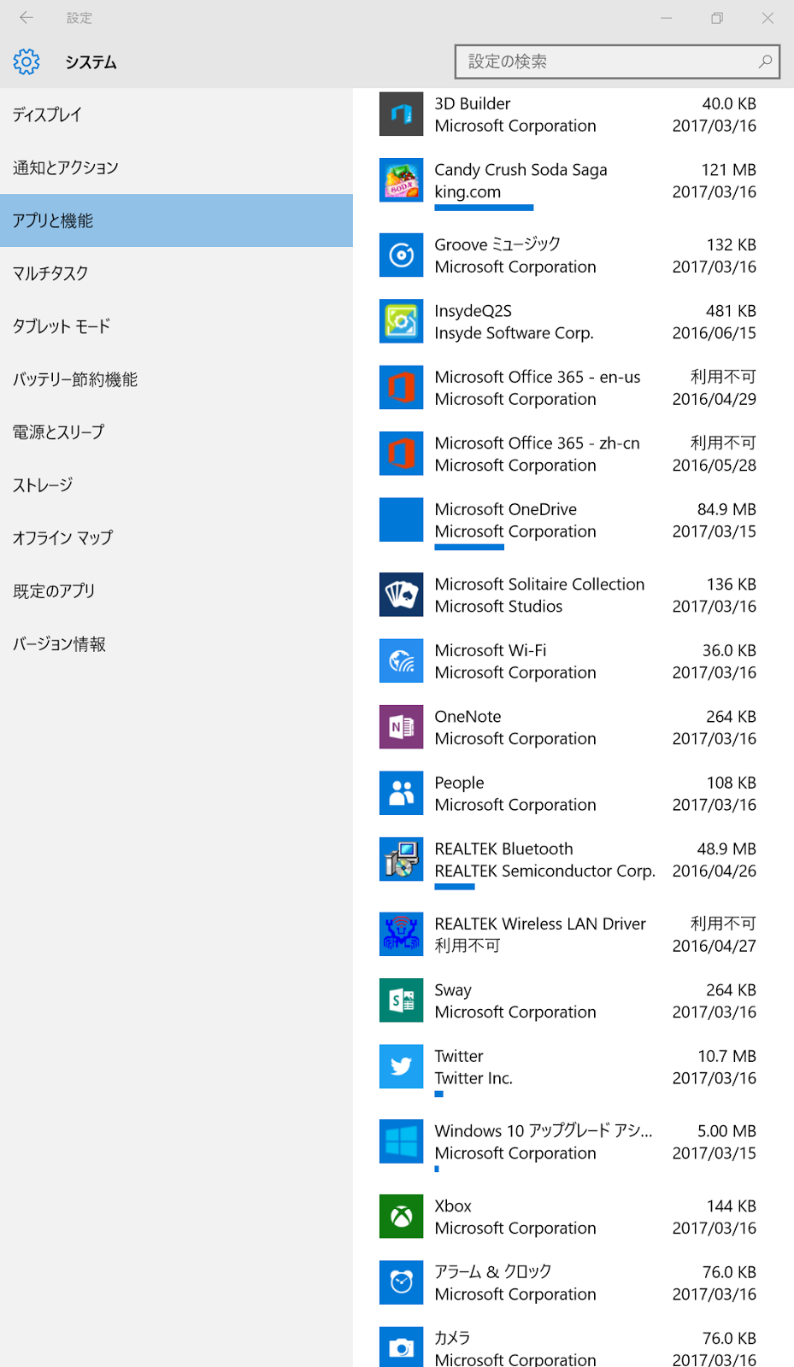Open マルチタスク settings page
794x1367 pixels.
176,273
